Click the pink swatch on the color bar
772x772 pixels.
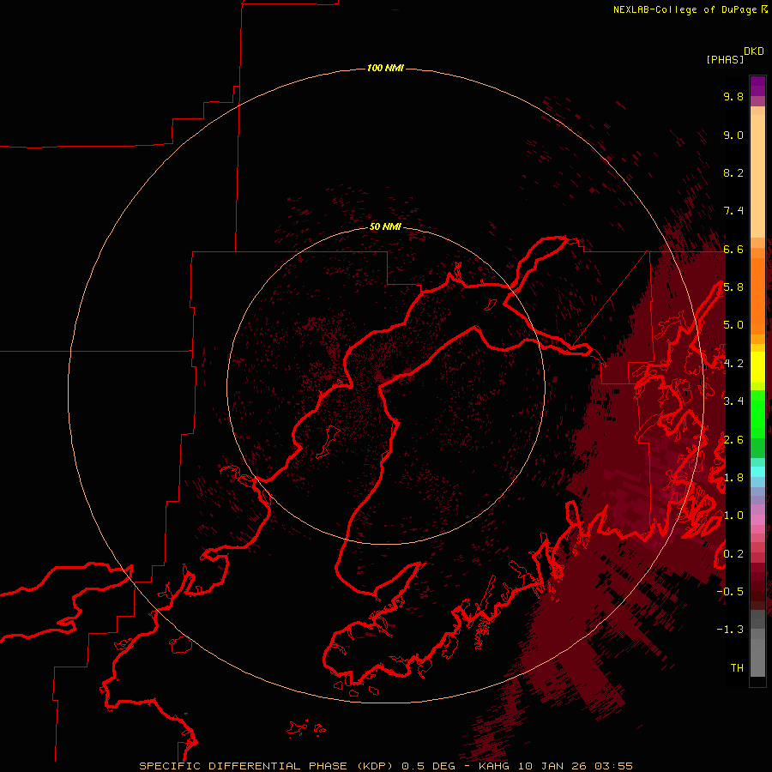(x=757, y=520)
